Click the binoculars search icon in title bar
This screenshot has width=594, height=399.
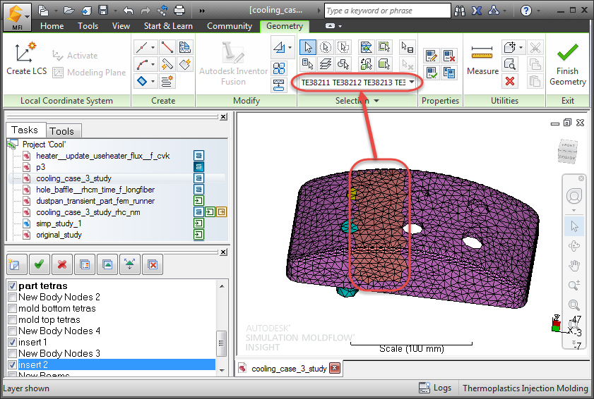pyautogui.click(x=460, y=11)
